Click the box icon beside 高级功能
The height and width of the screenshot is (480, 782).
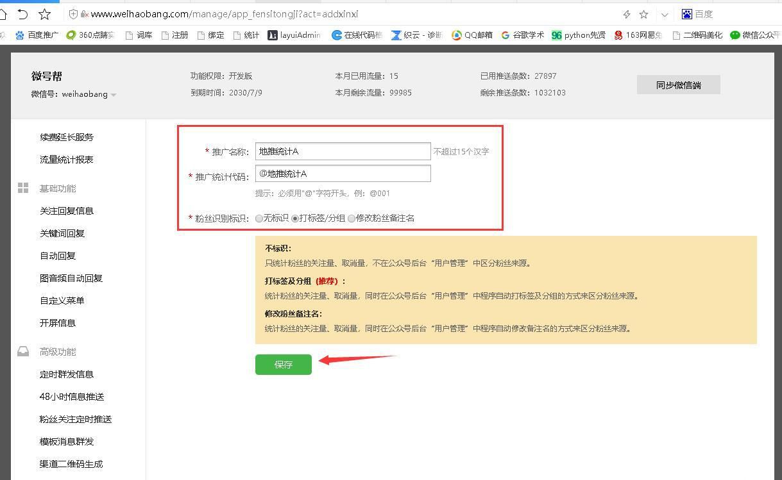23,351
